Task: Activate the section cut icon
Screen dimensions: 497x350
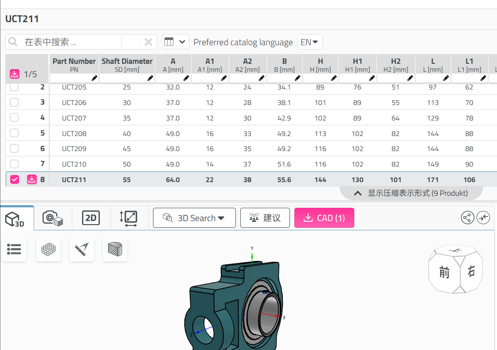Action: pos(115,249)
